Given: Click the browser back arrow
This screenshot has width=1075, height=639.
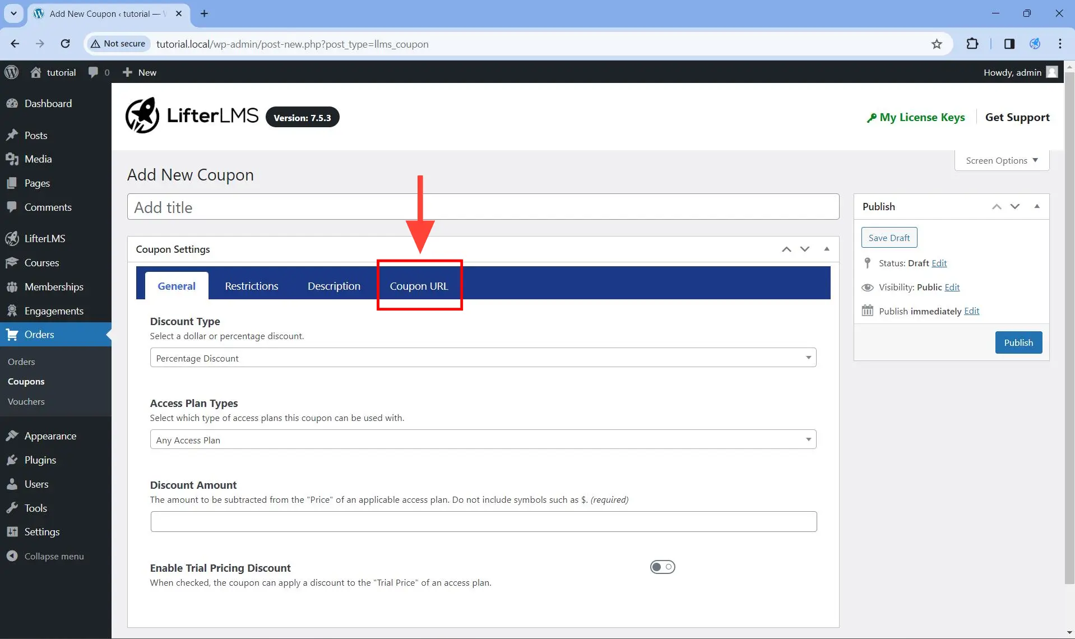Looking at the screenshot, I should [15, 44].
